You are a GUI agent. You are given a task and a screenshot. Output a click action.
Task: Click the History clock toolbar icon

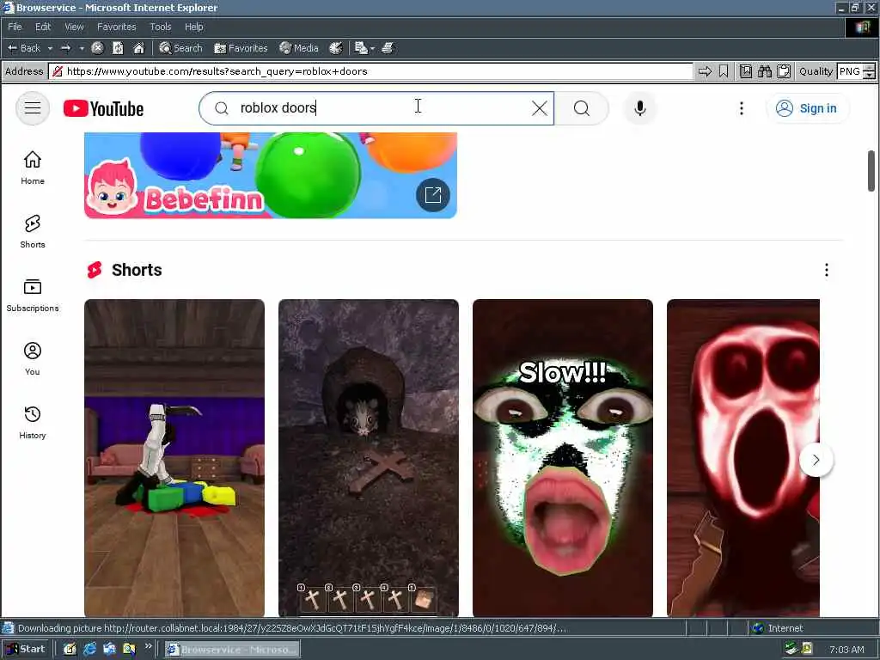(x=336, y=48)
